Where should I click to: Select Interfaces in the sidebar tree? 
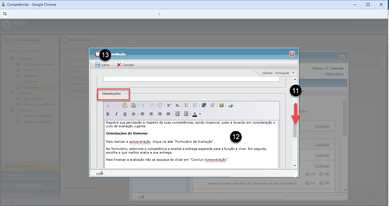31,82
